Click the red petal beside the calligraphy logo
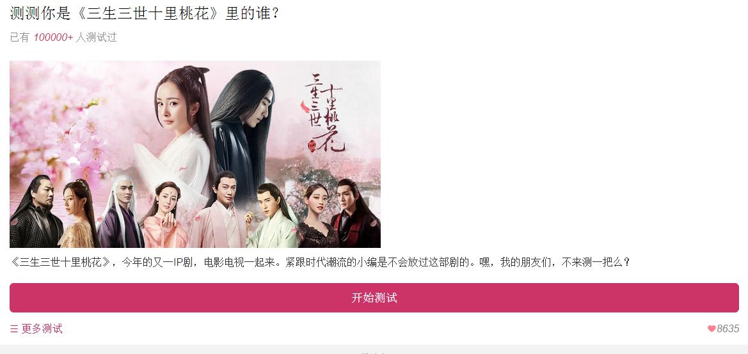The image size is (748, 354). [x=305, y=107]
